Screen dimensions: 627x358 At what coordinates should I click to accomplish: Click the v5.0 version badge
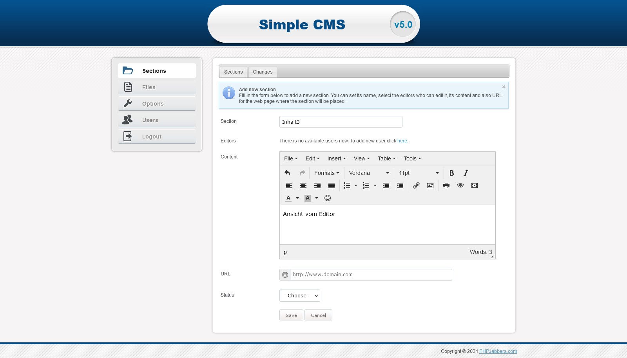pos(403,25)
